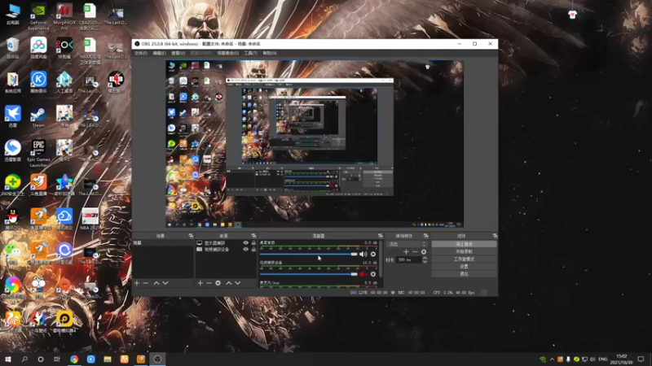
Task: Open the transition type dropdown
Action: 407,244
